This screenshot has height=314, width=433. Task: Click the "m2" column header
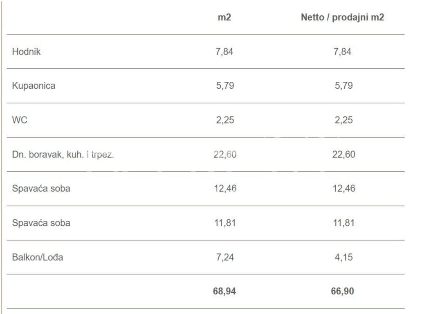224,18
